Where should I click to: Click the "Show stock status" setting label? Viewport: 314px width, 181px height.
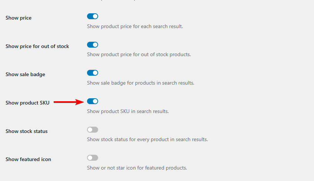point(27,131)
